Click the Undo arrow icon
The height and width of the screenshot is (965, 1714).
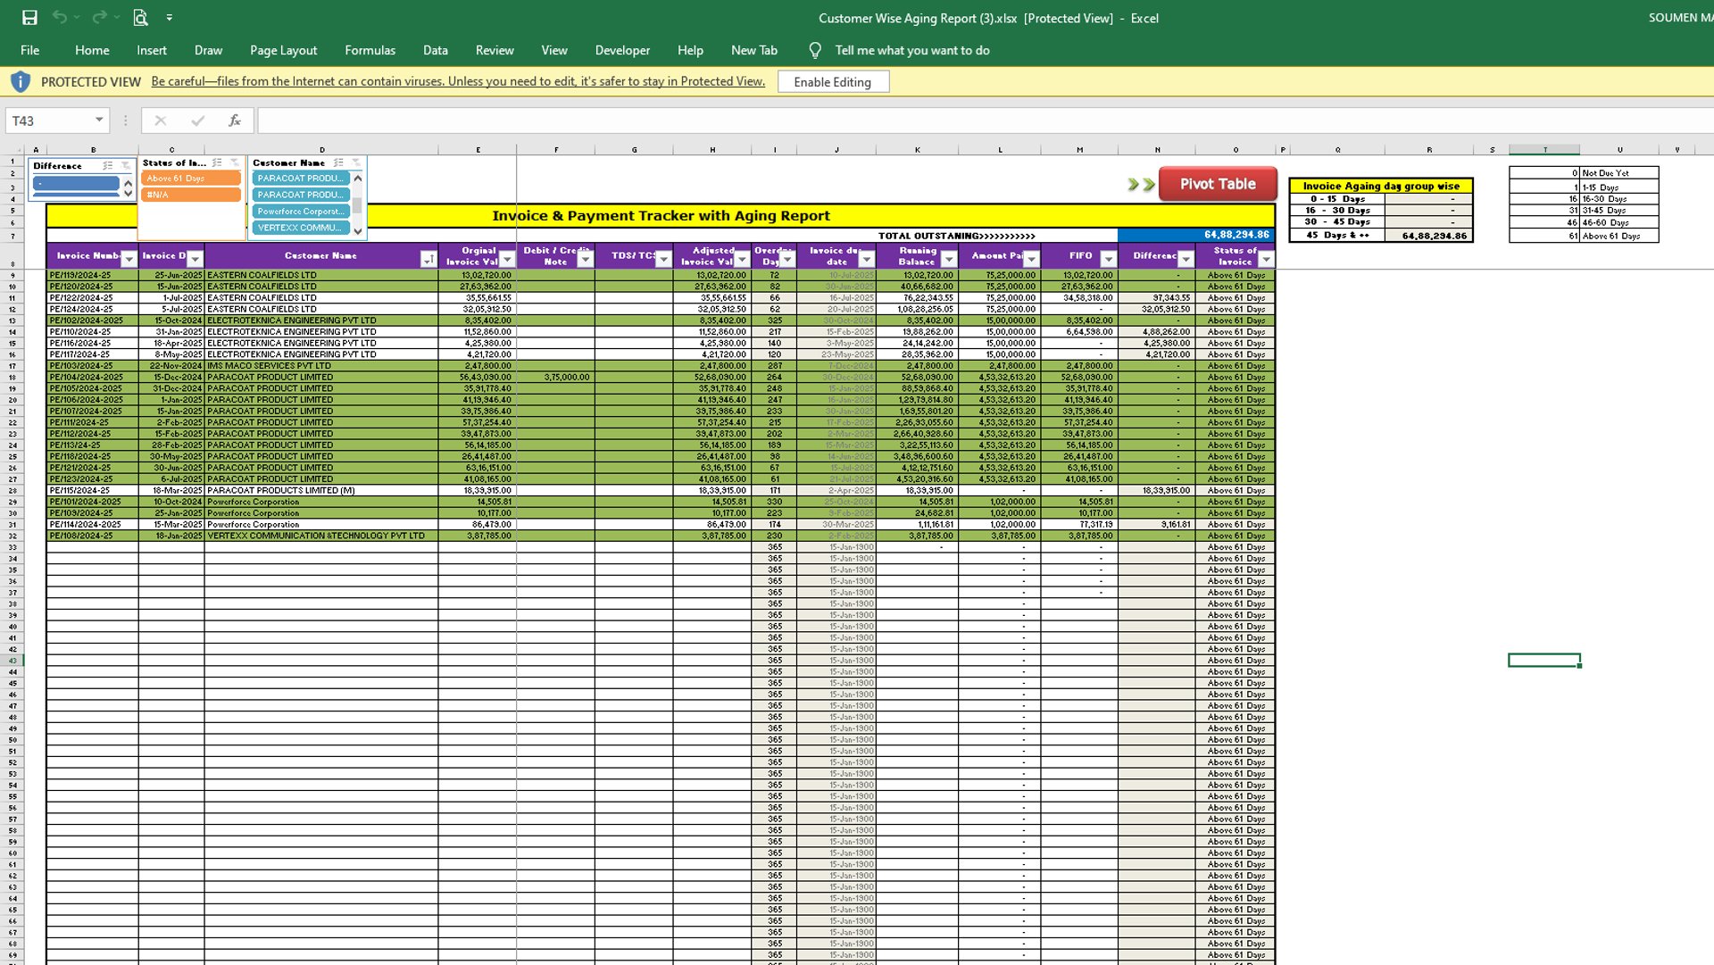coord(59,17)
